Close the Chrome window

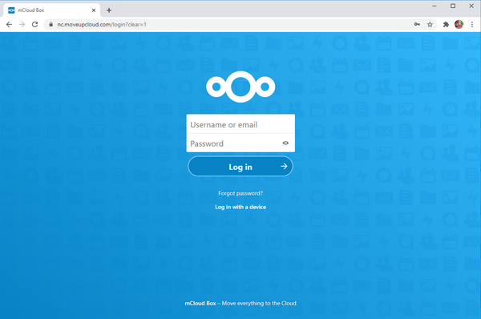(471, 6)
